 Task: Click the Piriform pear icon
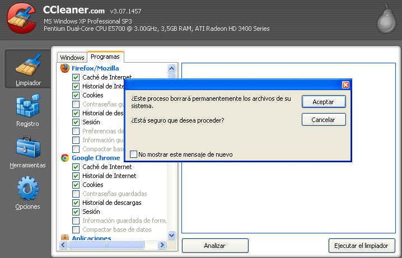387,19
